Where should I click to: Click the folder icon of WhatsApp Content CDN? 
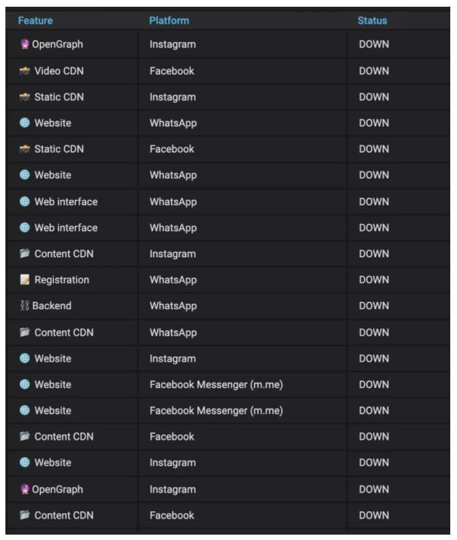(24, 332)
